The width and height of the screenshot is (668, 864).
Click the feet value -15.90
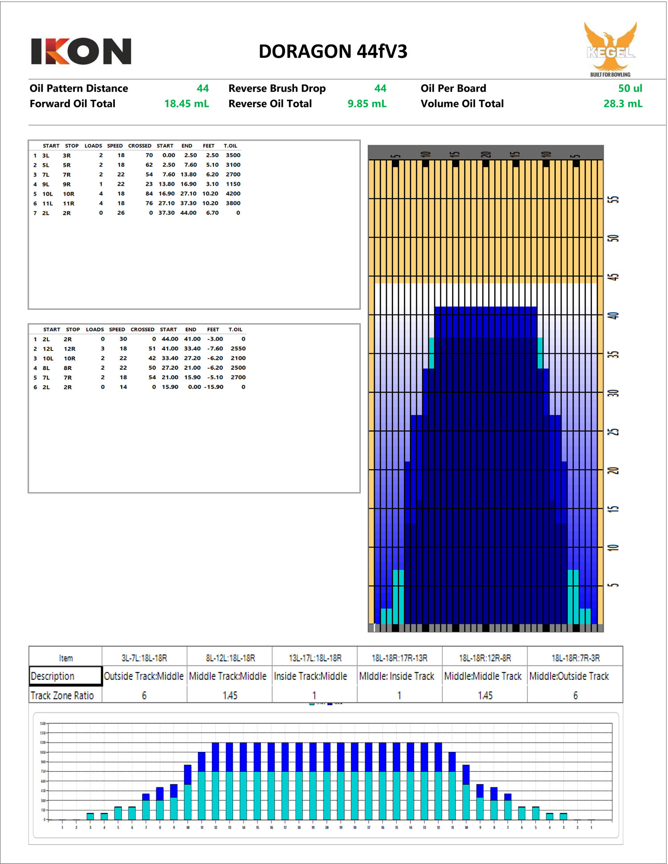point(214,387)
